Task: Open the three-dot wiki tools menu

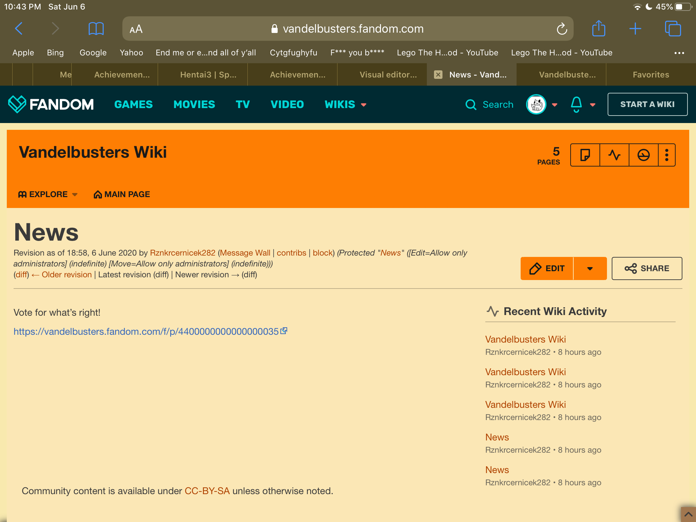Action: [666, 155]
